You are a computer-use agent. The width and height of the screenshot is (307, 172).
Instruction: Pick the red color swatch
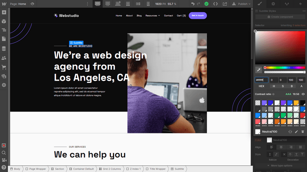tap(303, 115)
